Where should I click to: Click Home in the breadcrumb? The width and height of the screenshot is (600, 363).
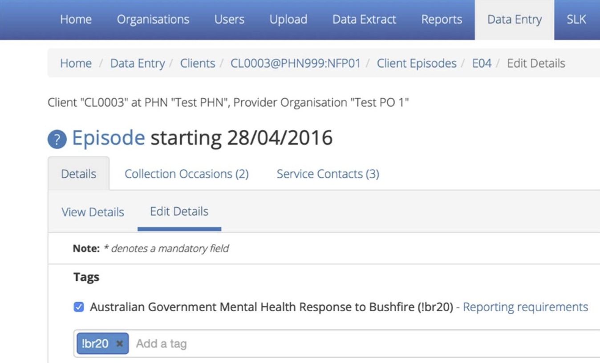click(x=76, y=63)
